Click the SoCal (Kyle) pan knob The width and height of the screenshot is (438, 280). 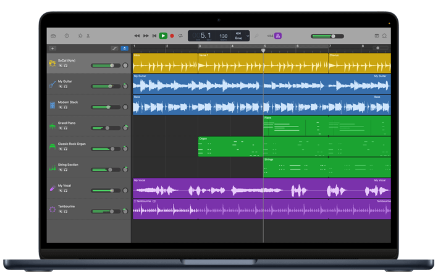click(x=125, y=65)
